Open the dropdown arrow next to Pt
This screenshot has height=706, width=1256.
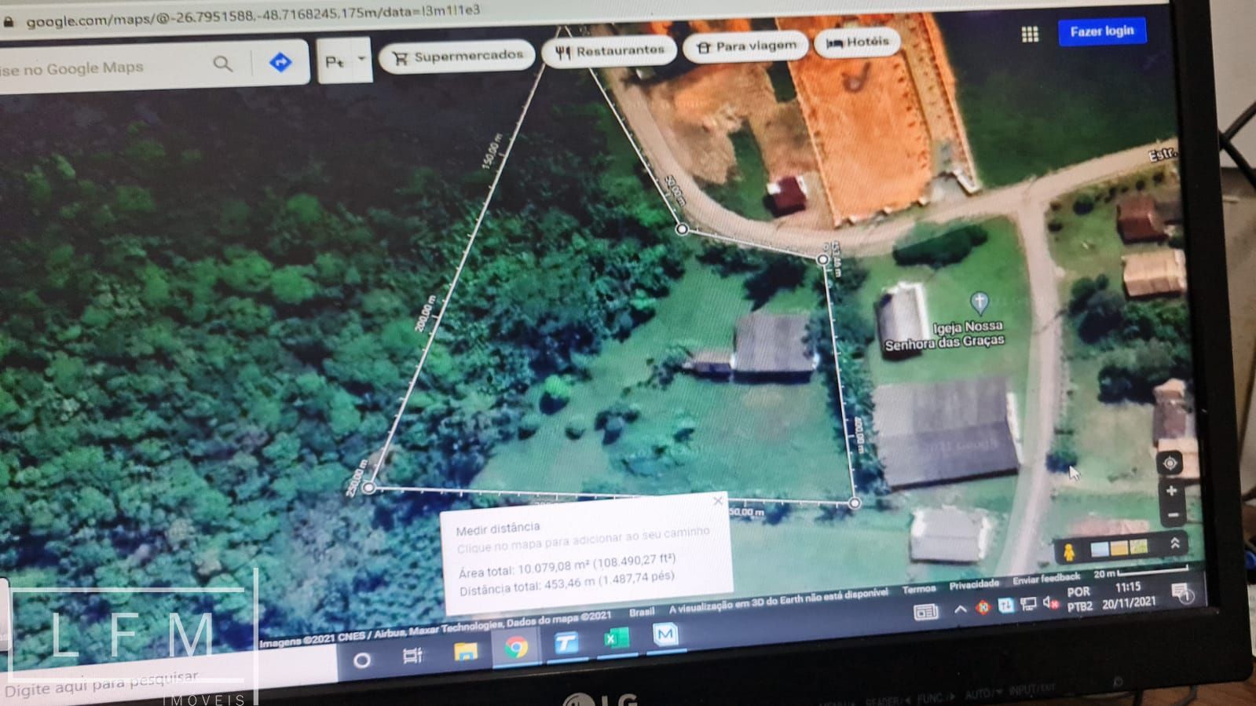click(361, 59)
